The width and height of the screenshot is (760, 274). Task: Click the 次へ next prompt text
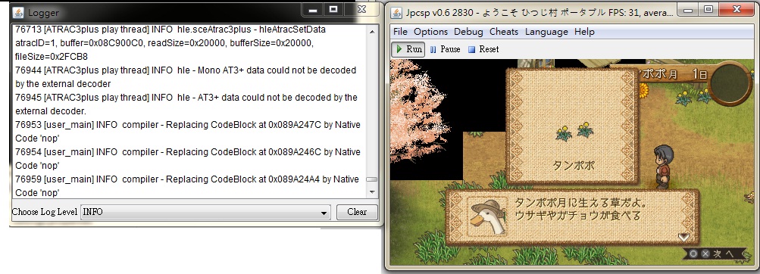724,254
